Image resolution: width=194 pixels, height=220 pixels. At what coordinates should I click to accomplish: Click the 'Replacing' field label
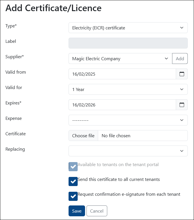(x=15, y=149)
